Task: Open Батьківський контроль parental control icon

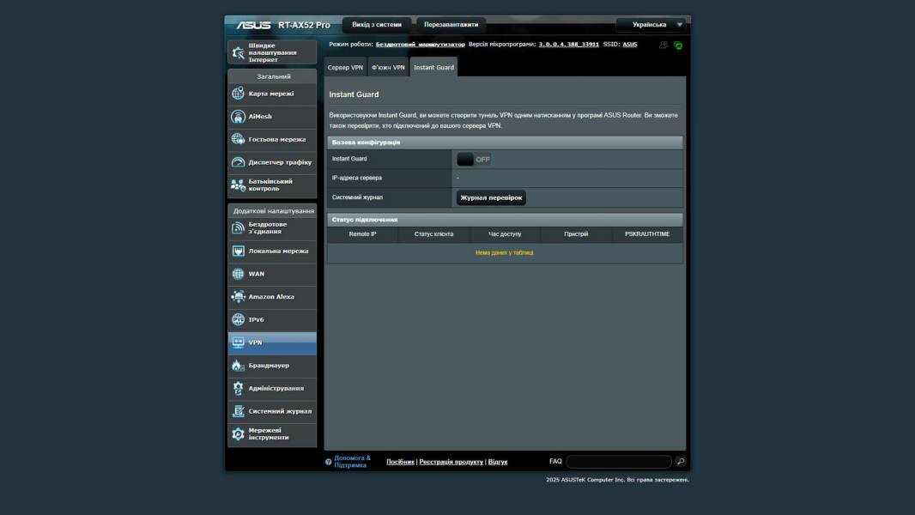Action: (x=239, y=185)
